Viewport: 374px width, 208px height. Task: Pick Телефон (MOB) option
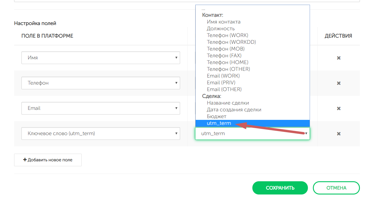pyautogui.click(x=226, y=49)
